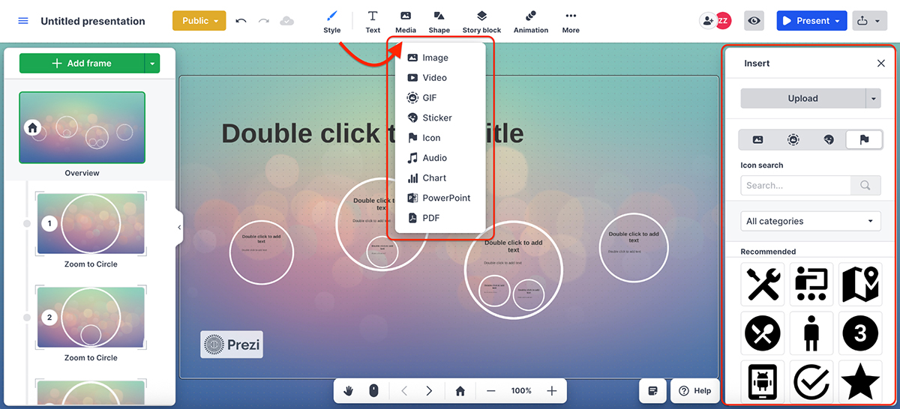
Task: Insert the star icon
Action: click(x=860, y=382)
